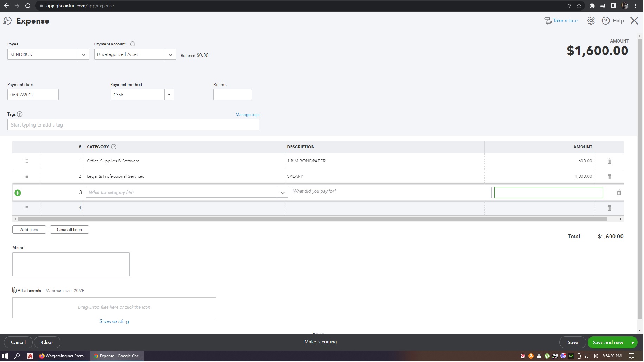Image resolution: width=644 pixels, height=362 pixels.
Task: Grab the drag handle on line 1
Action: [26, 161]
